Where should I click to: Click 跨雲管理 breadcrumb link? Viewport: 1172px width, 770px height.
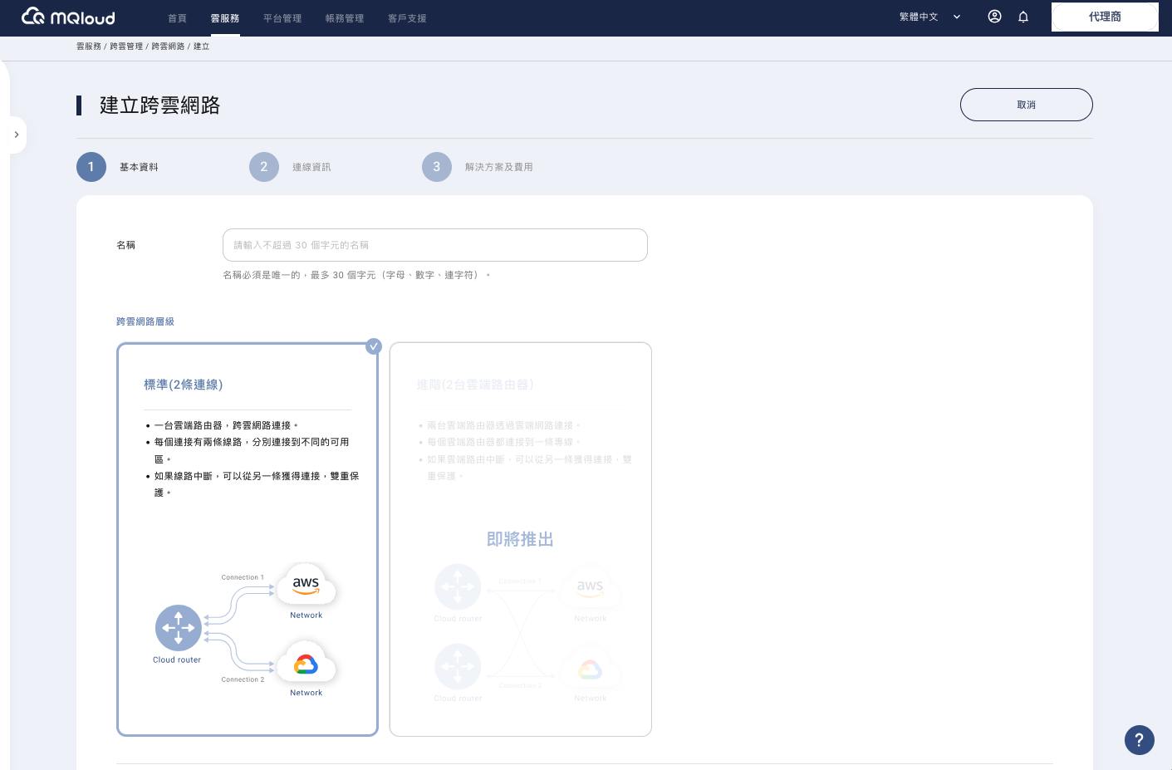tap(126, 47)
